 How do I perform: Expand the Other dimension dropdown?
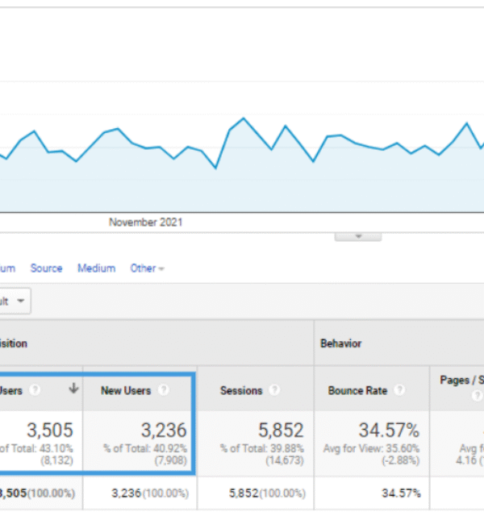147,268
